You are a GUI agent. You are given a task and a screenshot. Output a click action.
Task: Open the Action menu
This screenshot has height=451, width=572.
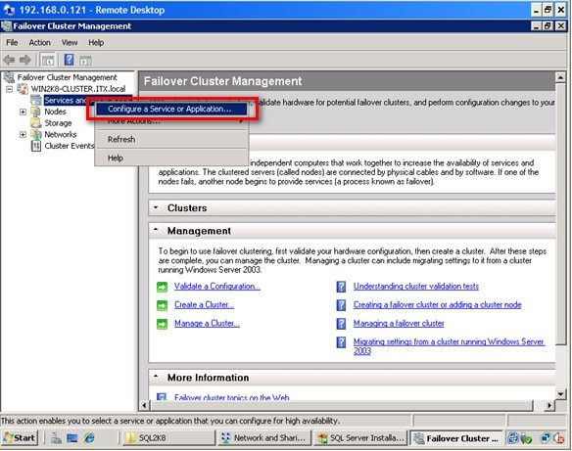[40, 43]
